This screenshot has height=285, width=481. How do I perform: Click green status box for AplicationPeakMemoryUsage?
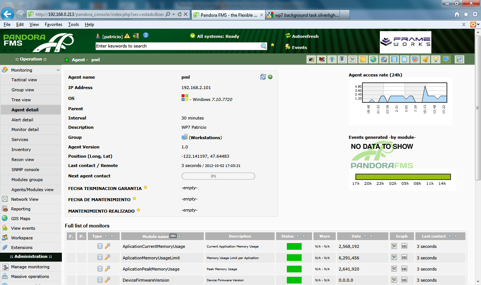pyautogui.click(x=294, y=269)
